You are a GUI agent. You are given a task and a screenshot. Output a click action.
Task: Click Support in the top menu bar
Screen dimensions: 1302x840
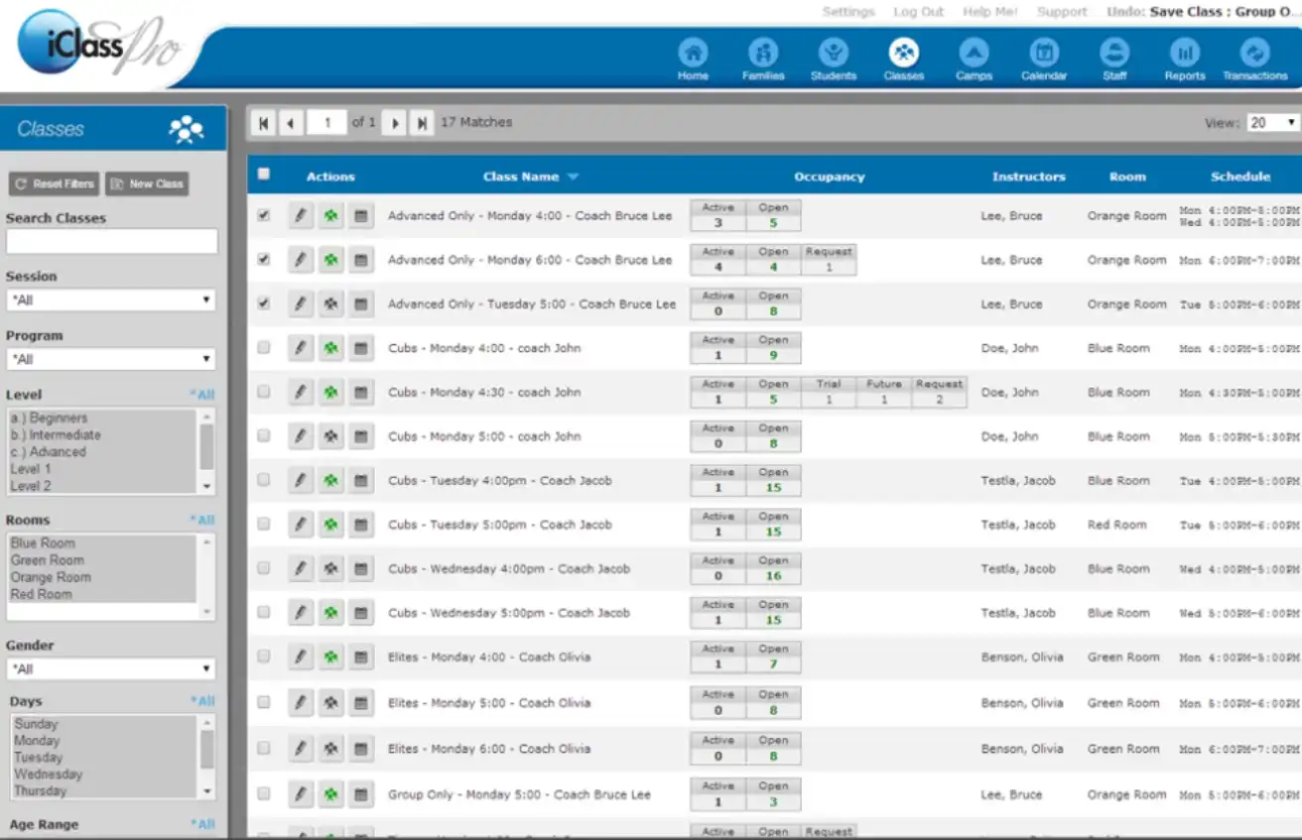1062,12
